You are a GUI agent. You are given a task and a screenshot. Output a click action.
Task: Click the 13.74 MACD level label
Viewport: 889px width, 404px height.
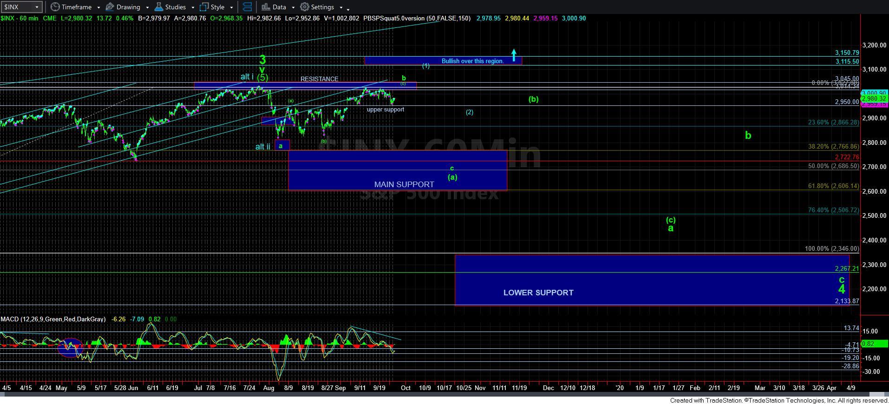[851, 328]
